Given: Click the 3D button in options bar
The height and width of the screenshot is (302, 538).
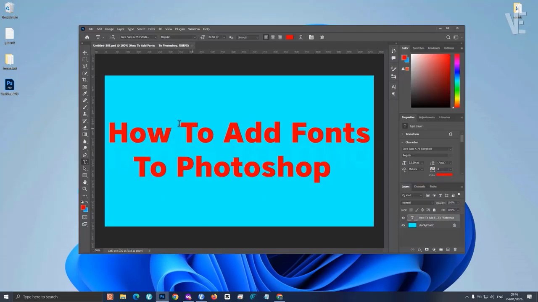Looking at the screenshot, I should pyautogui.click(x=322, y=37).
